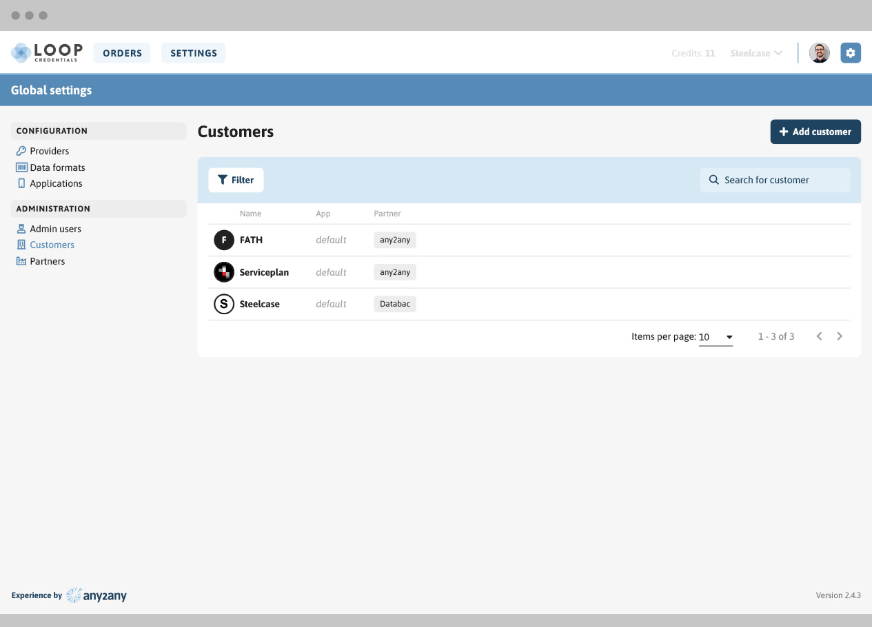872x627 pixels.
Task: Click the Serviceplan logo icon
Action: coord(224,272)
